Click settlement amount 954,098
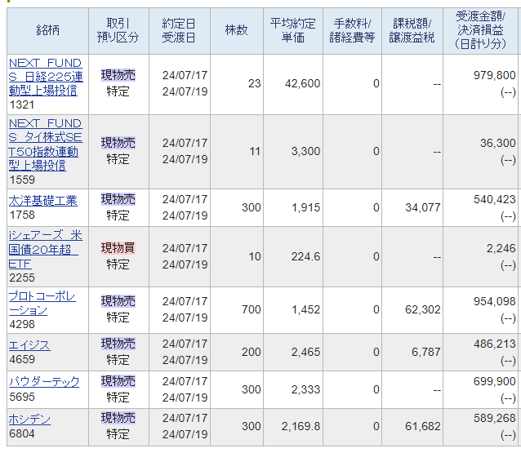 click(494, 301)
